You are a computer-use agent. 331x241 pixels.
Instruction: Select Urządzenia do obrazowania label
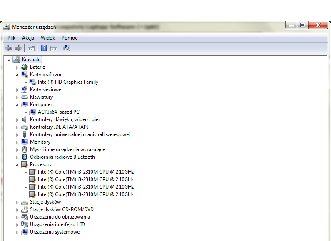click(60, 217)
